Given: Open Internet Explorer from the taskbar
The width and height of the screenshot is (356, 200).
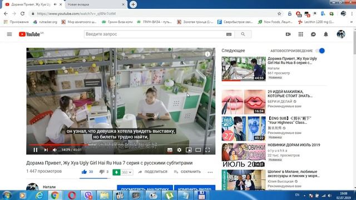Looking at the screenshot, I should [39, 196].
